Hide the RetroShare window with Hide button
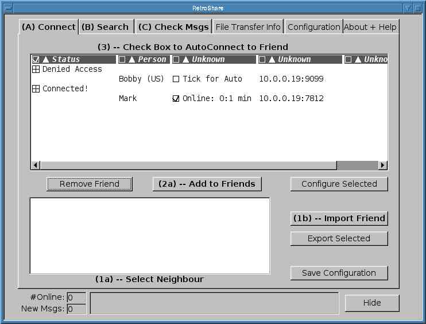The height and width of the screenshot is (324, 426). click(x=371, y=303)
